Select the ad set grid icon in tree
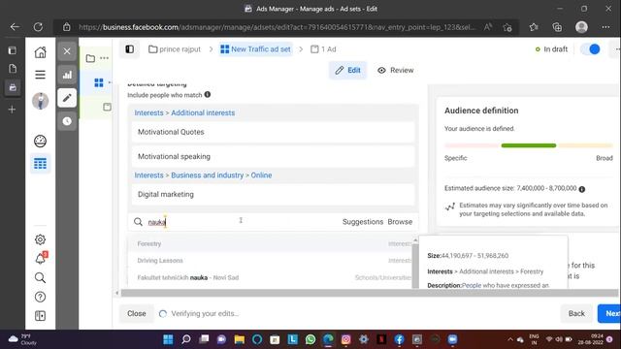Screen dimensions: 621x349 point(99,82)
